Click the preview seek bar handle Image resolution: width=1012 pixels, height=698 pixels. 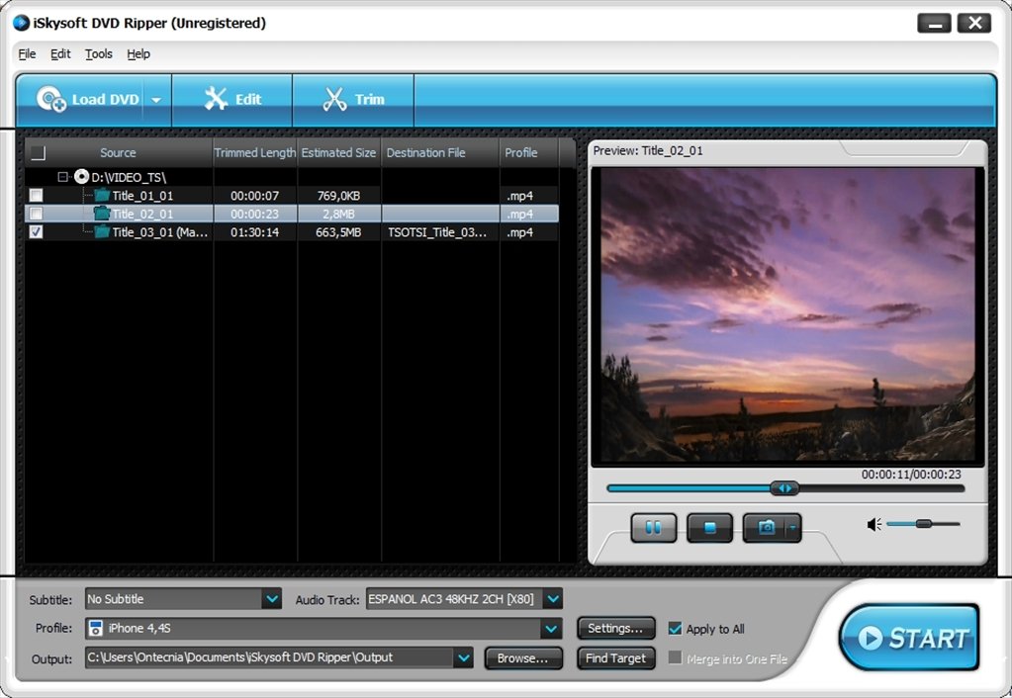784,488
